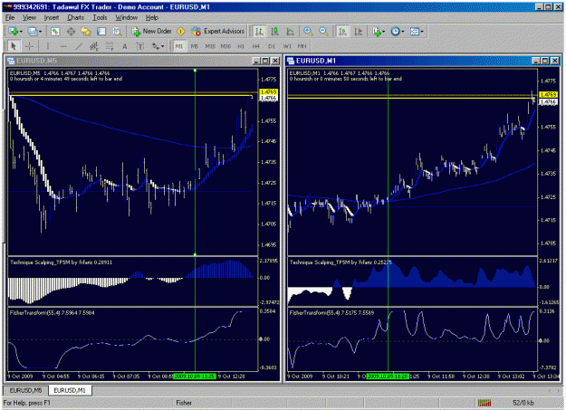566x410 pixels.
Task: Open the Tools menu
Action: 100,18
